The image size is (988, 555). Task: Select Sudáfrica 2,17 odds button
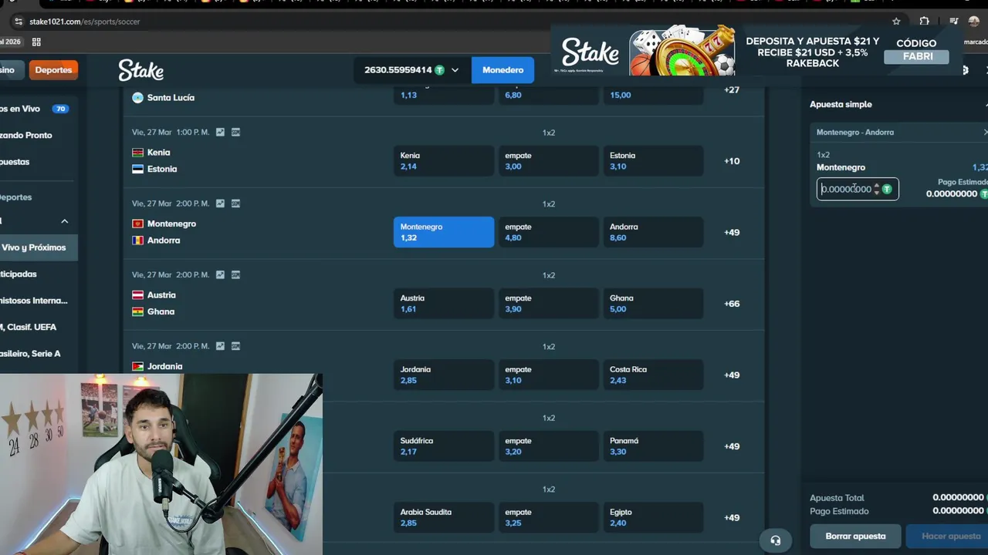(x=444, y=446)
